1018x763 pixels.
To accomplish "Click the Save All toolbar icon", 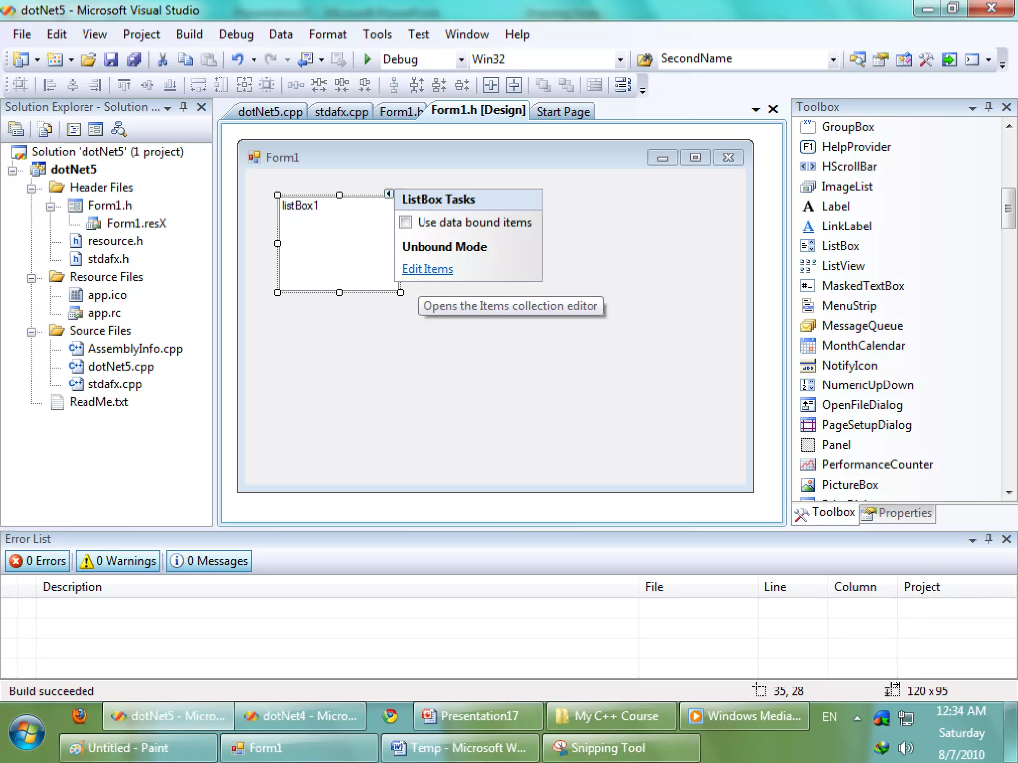I will point(134,60).
